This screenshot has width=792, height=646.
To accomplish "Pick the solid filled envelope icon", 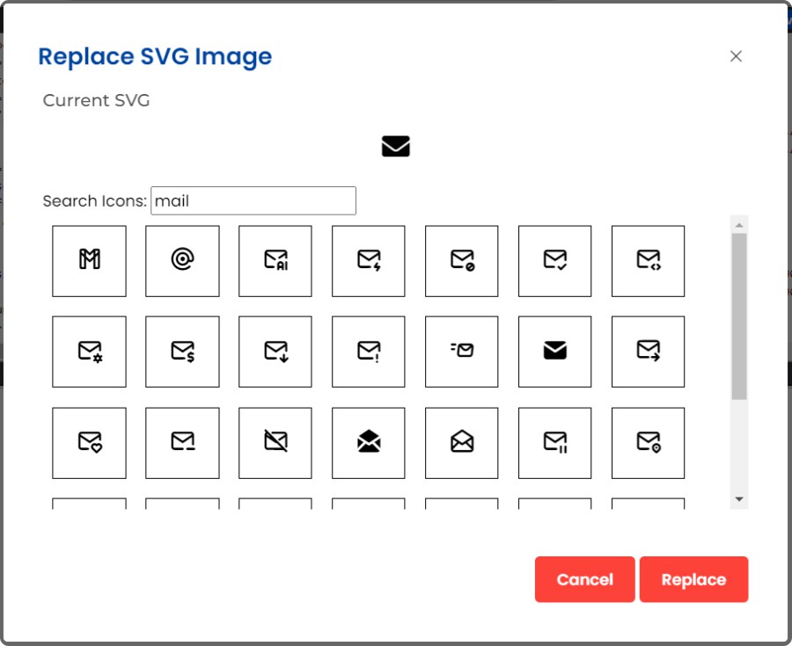I will (555, 352).
